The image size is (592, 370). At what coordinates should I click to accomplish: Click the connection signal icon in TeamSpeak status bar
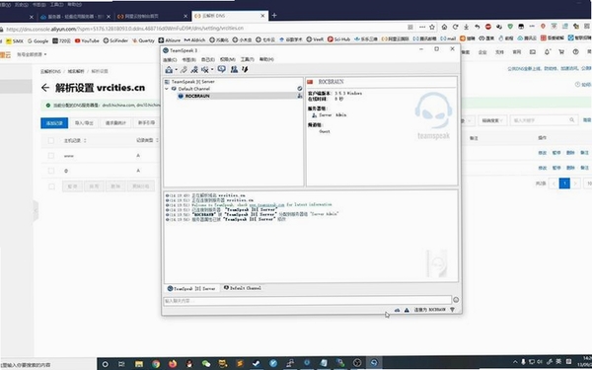pyautogui.click(x=452, y=310)
